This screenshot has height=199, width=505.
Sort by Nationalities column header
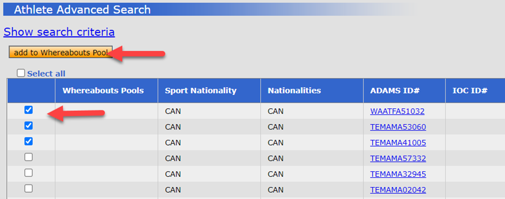294,91
